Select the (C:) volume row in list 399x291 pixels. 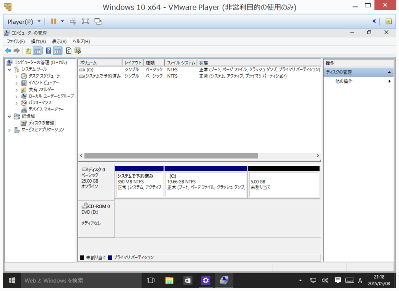199,70
